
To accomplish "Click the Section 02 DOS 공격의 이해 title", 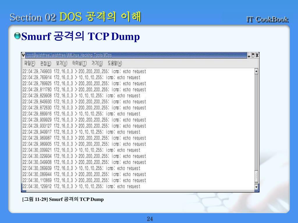I will (75, 17).
